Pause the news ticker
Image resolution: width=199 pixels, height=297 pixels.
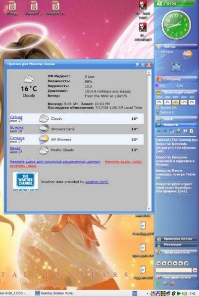point(185,131)
